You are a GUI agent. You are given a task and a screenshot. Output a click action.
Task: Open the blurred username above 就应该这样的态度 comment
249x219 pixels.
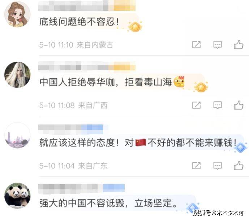point(70,127)
